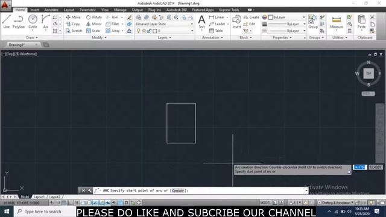Activate the Array tool
The image size is (386, 217).
(113, 31)
